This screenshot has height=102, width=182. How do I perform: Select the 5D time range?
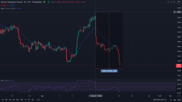click(x=6, y=100)
